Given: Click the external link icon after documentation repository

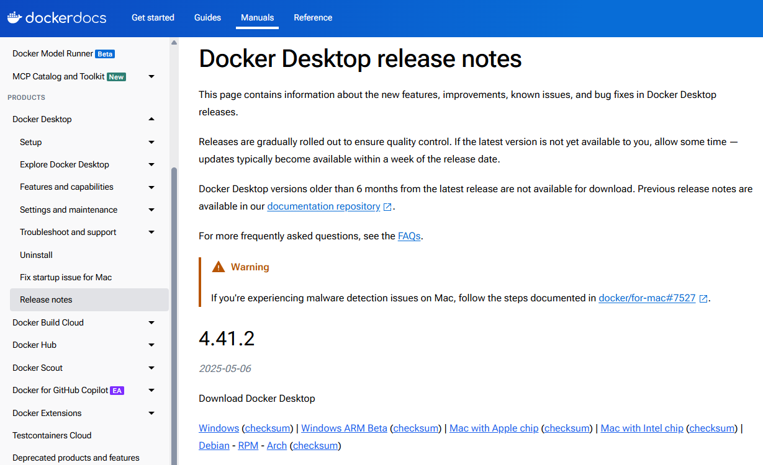Looking at the screenshot, I should (x=387, y=206).
